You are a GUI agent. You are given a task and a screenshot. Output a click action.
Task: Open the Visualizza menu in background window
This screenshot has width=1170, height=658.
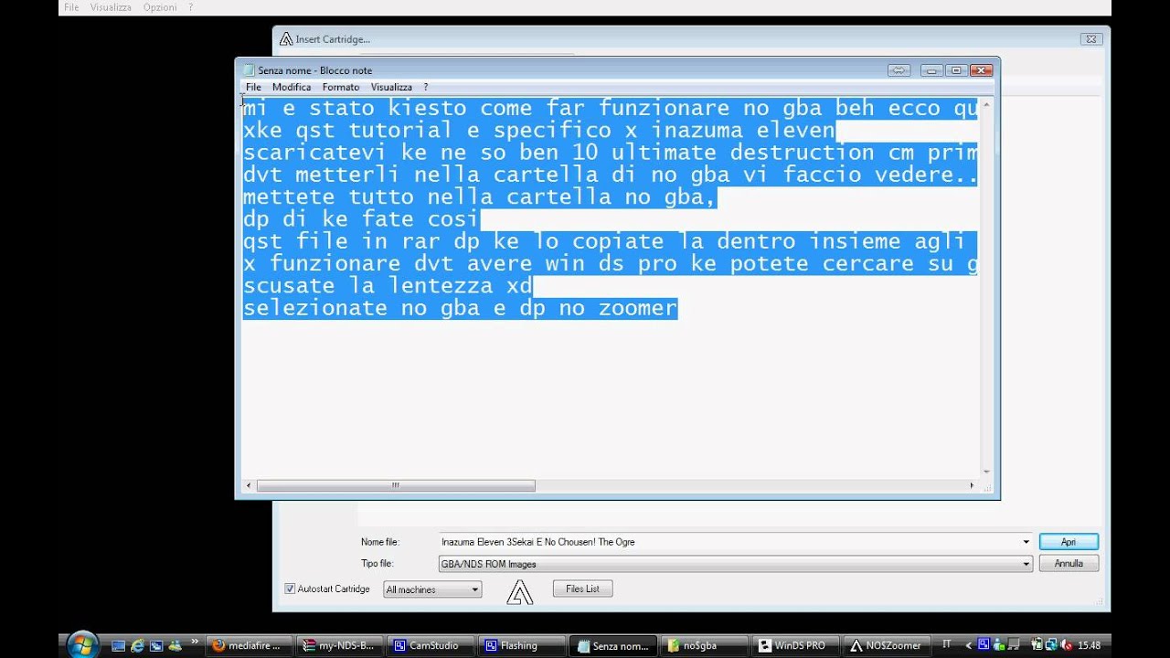pos(111,7)
